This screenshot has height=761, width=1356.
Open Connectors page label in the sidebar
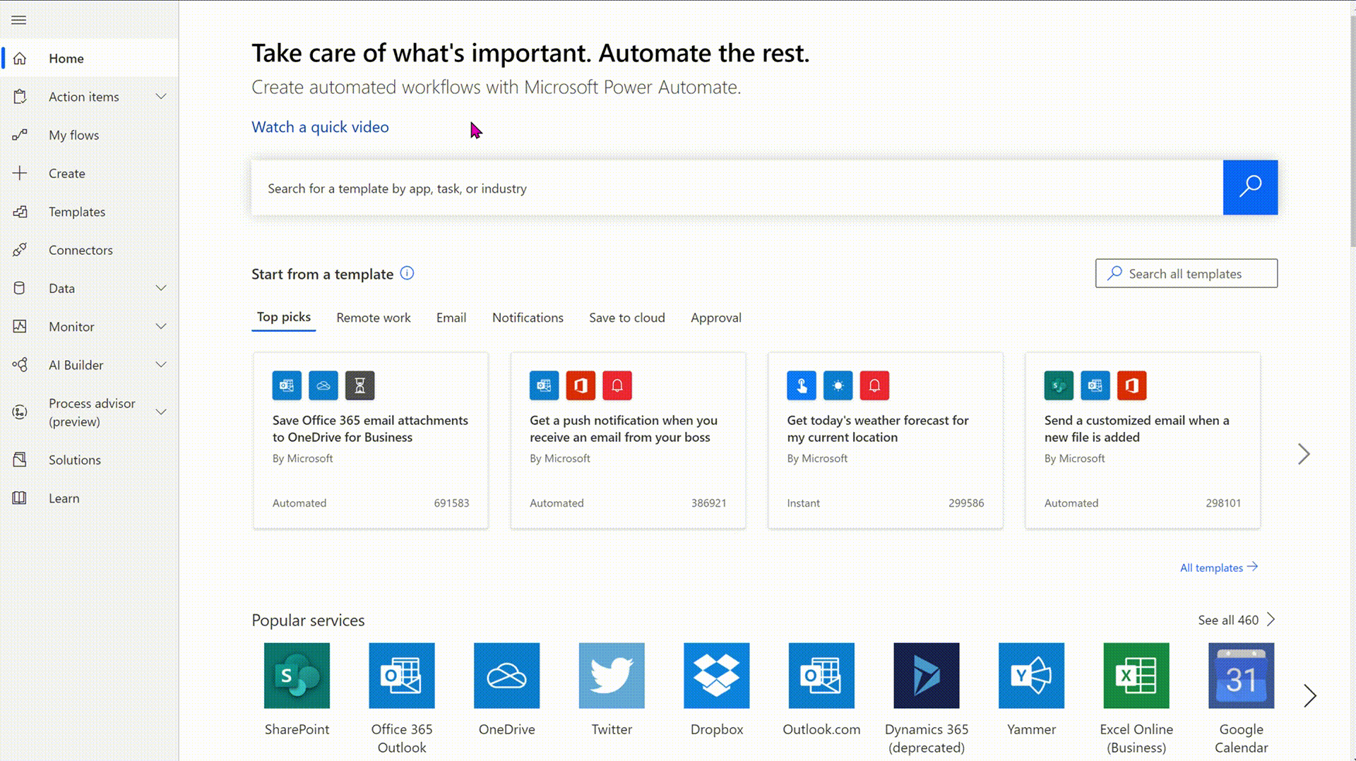pos(81,250)
